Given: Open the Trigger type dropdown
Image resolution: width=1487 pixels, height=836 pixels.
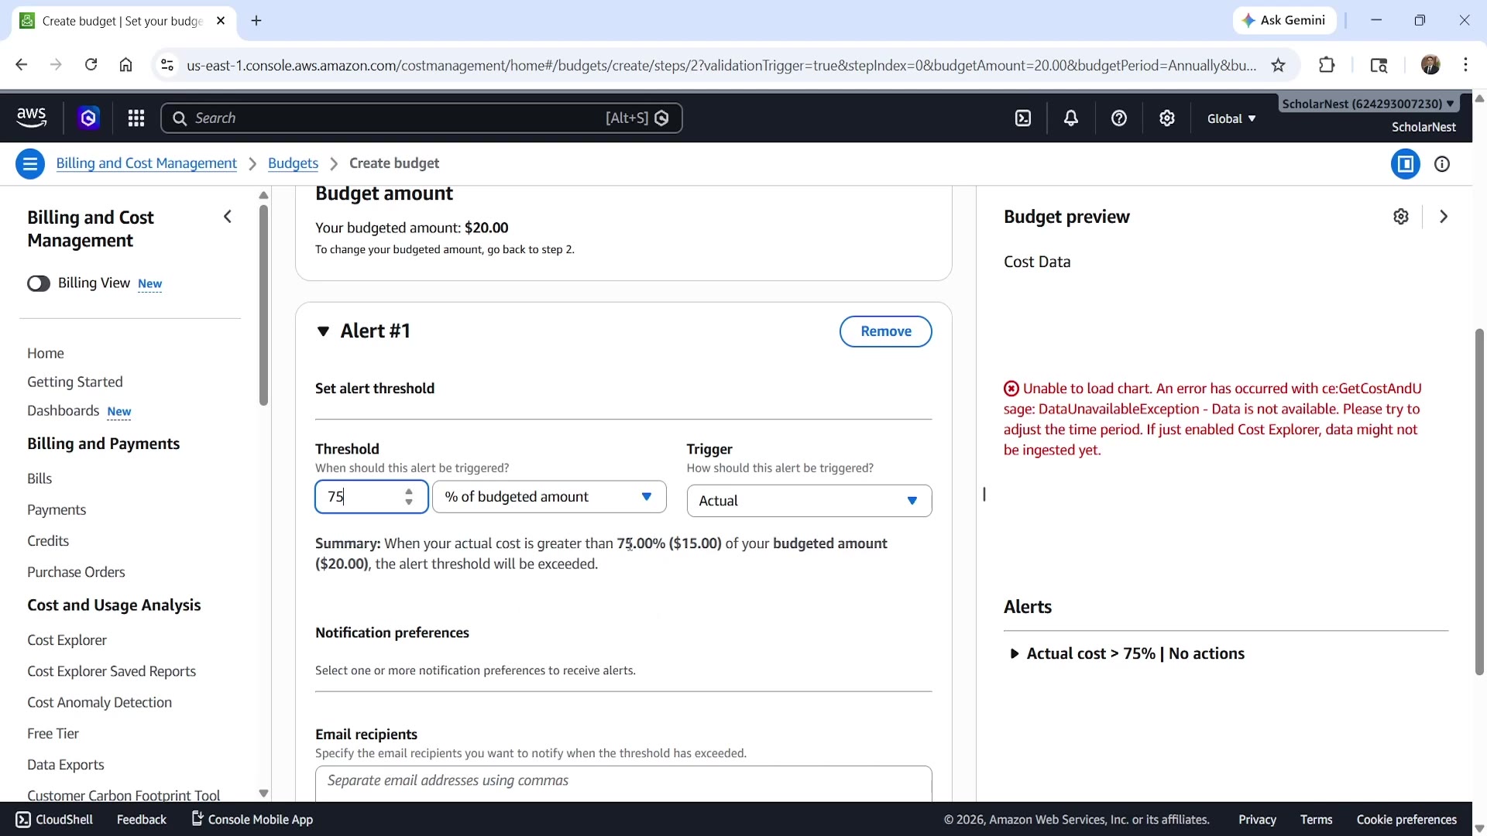Looking at the screenshot, I should pyautogui.click(x=809, y=501).
